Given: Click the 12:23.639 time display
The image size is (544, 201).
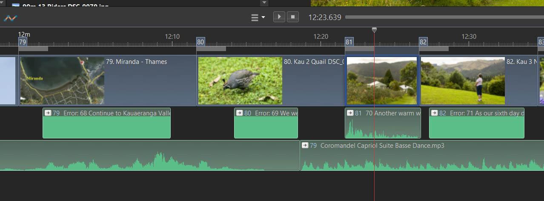Looking at the screenshot, I should (x=325, y=17).
